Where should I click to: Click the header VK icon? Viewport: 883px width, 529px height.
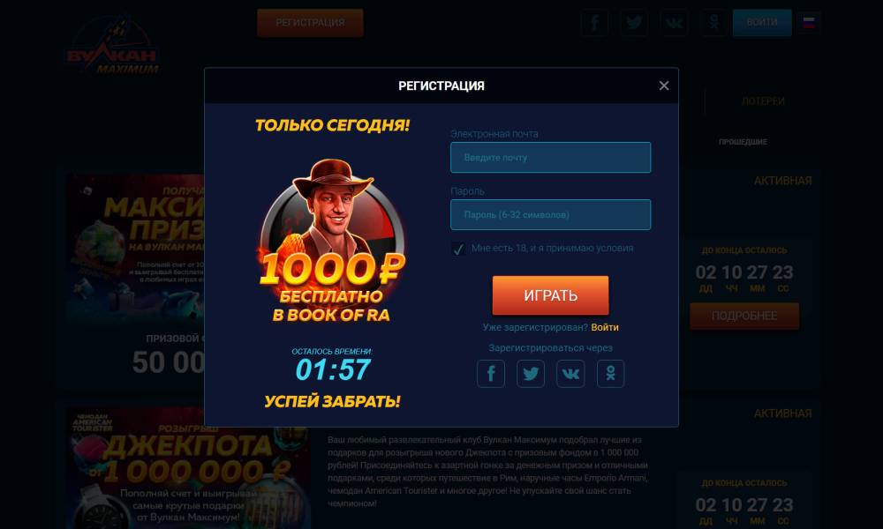674,23
